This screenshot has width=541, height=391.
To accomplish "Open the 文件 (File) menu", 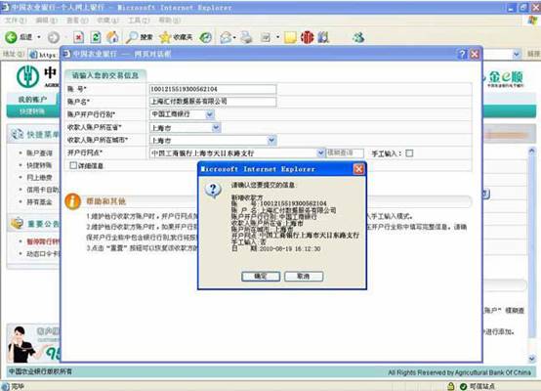I will click(16, 21).
